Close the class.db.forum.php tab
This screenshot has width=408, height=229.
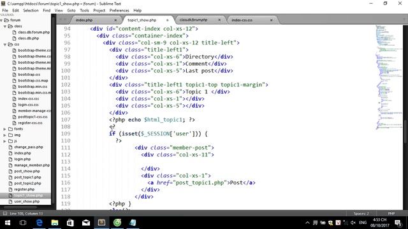[x=219, y=20]
